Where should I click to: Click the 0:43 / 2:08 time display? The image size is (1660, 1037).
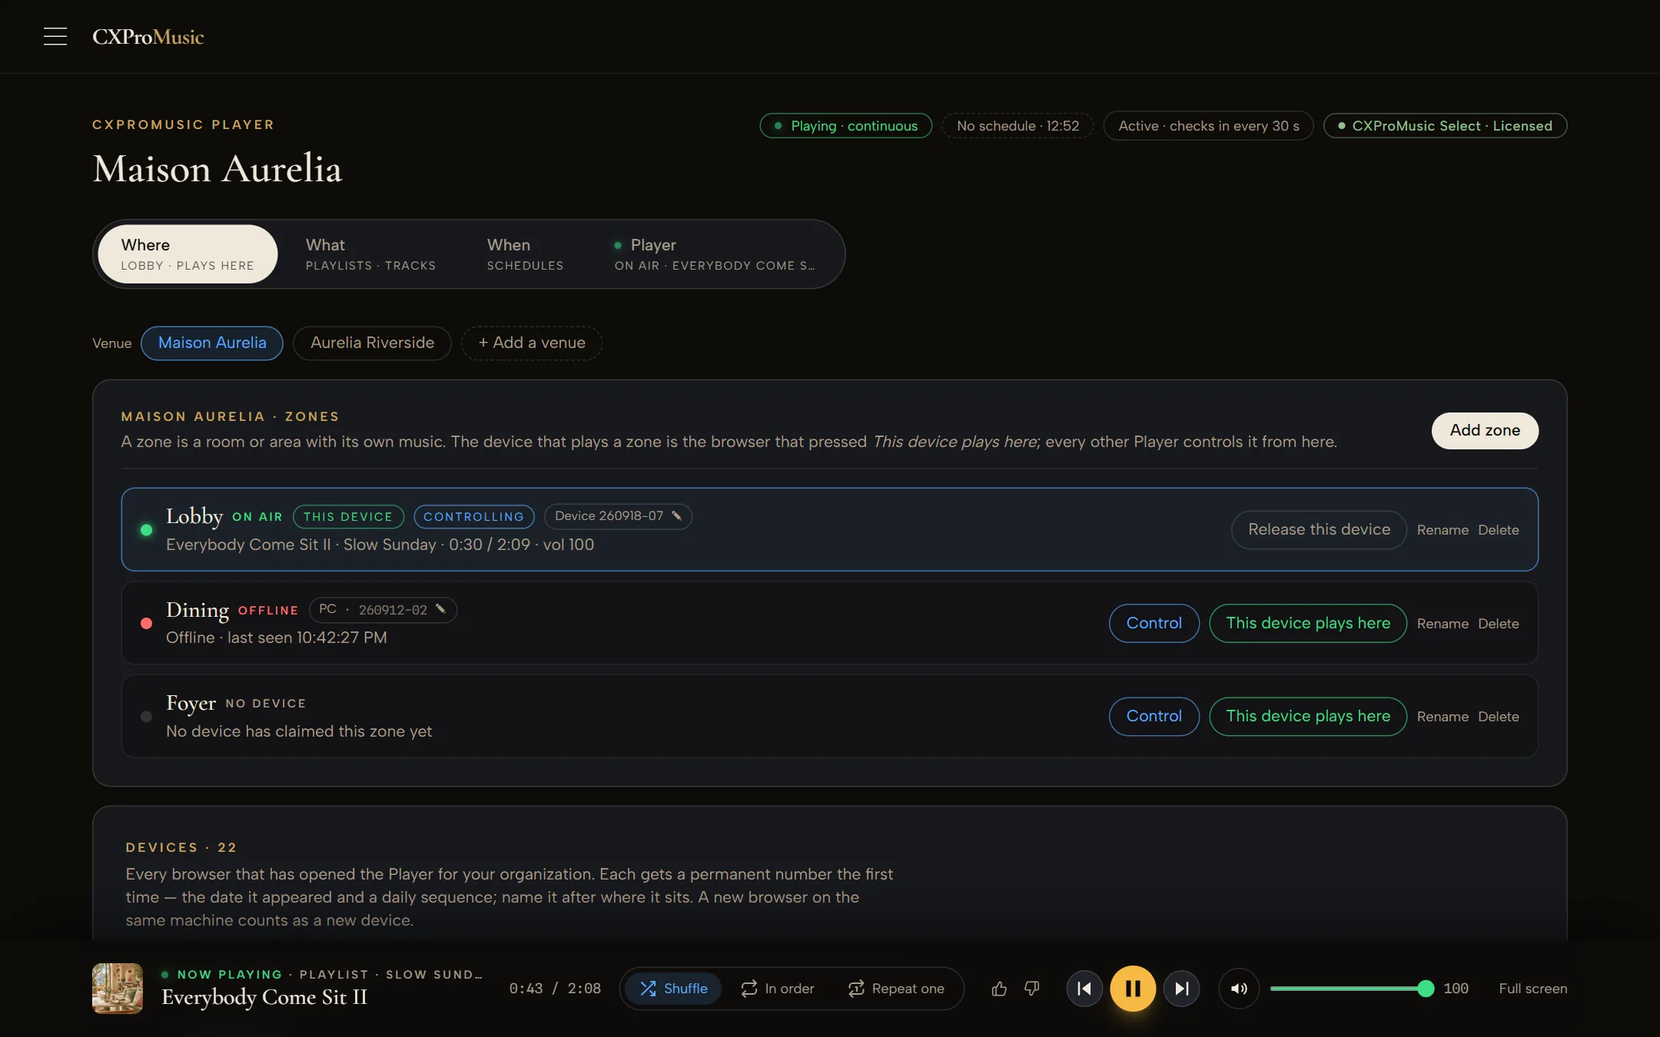[555, 989]
